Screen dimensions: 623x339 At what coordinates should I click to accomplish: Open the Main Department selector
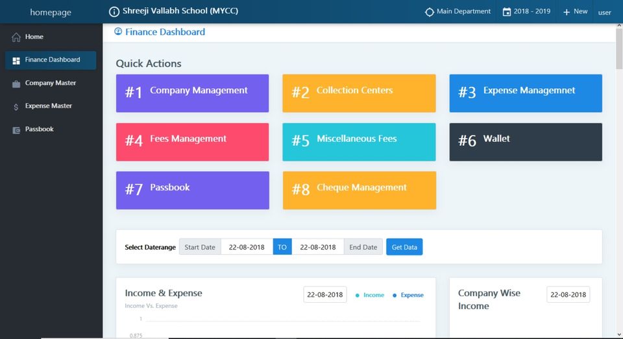[x=458, y=12]
